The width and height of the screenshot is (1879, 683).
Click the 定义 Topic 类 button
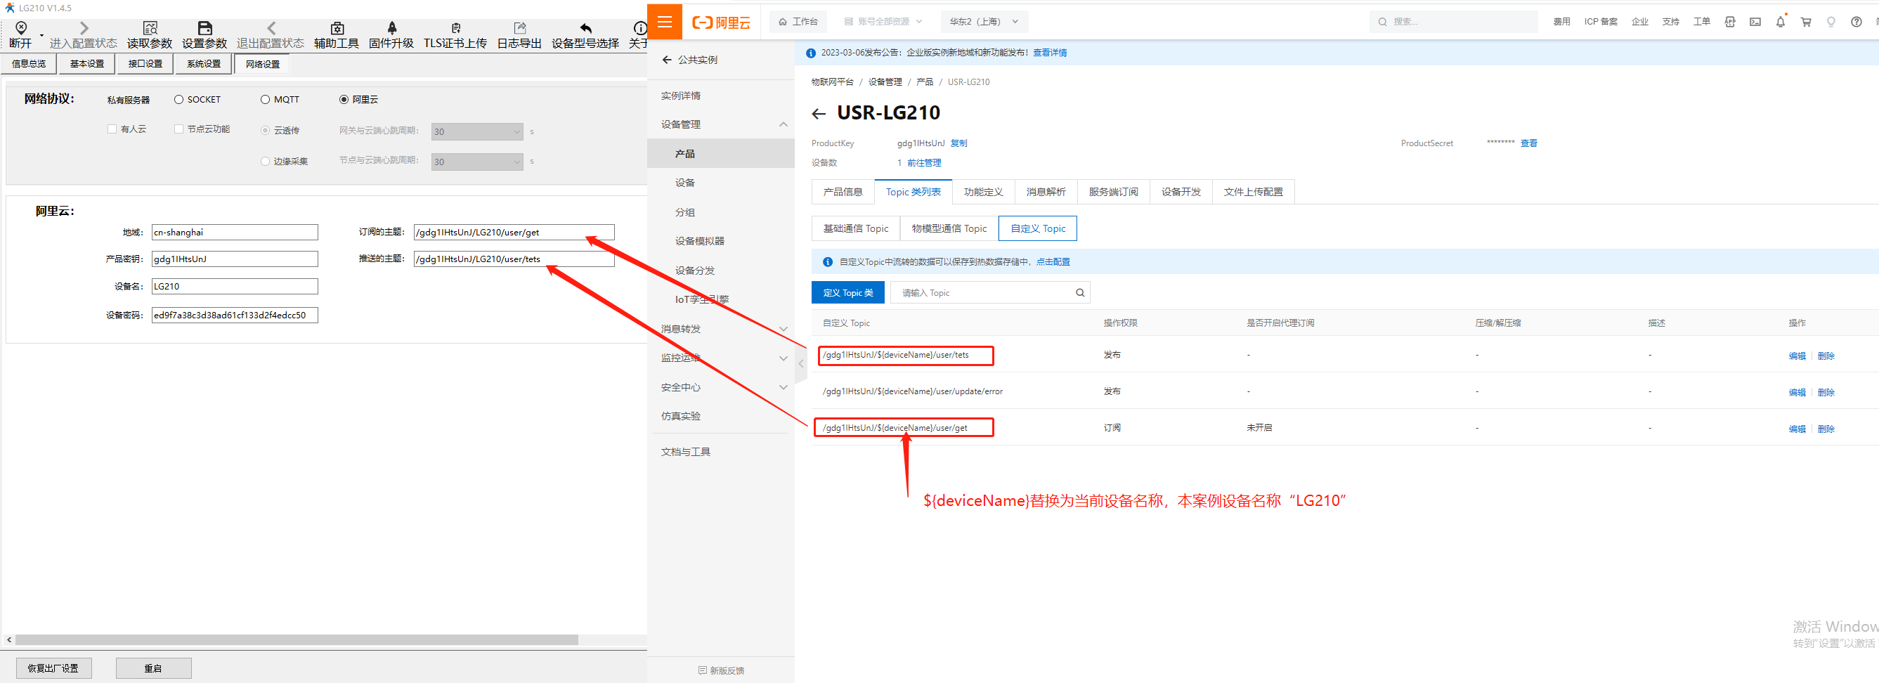847,292
